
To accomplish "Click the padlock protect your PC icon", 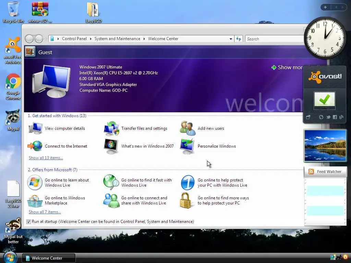I will [185, 201].
